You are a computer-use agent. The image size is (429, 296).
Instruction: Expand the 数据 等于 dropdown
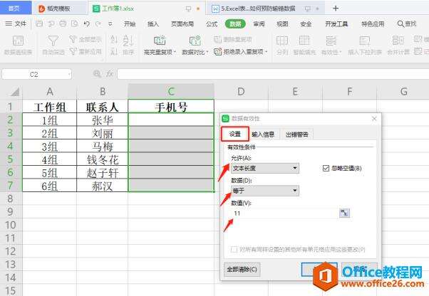pyautogui.click(x=295, y=191)
